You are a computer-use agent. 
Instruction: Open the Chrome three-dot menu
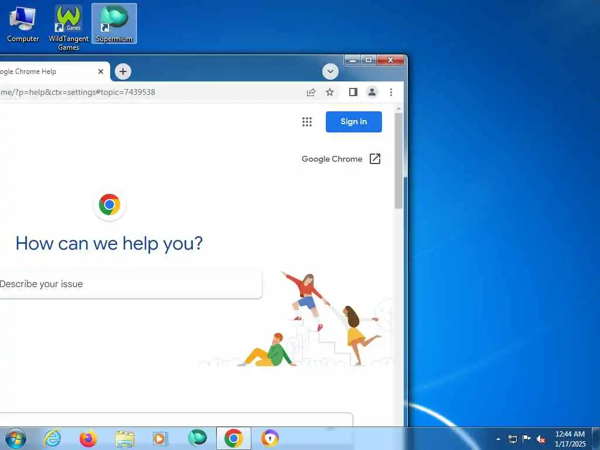click(391, 92)
